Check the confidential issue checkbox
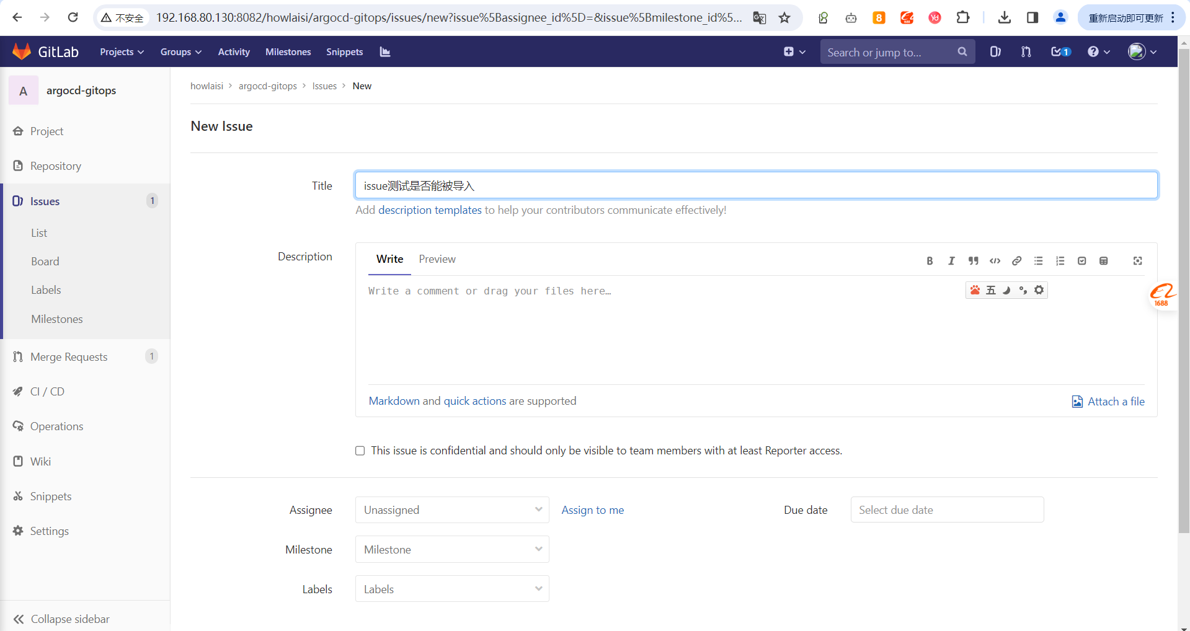 point(360,451)
